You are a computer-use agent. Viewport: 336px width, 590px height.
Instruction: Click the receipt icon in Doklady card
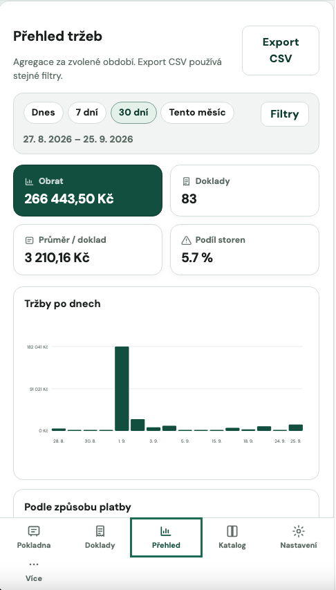[x=186, y=182]
